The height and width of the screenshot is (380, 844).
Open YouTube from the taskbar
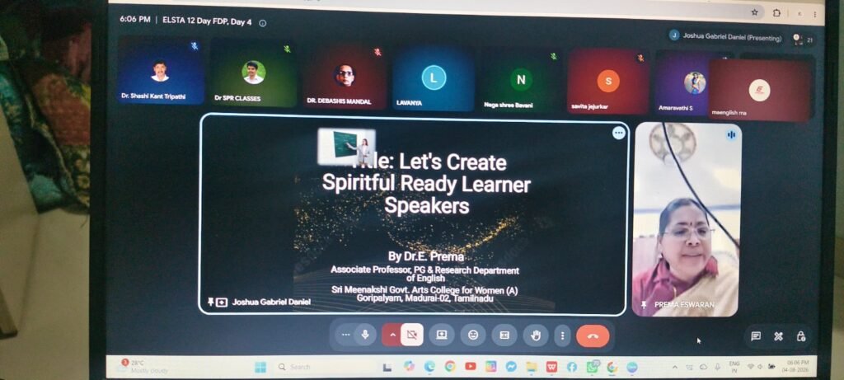471,367
